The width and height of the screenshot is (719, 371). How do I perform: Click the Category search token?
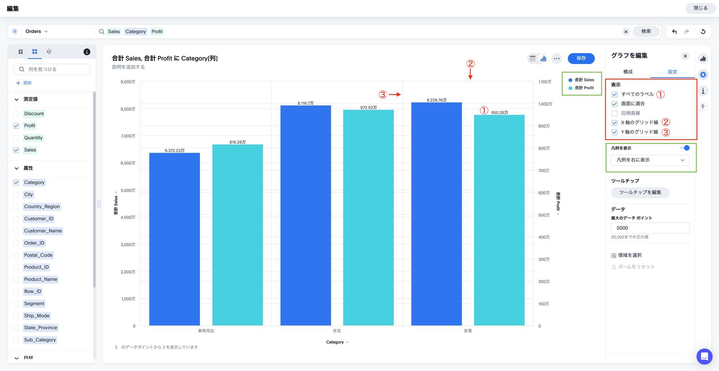click(x=136, y=32)
